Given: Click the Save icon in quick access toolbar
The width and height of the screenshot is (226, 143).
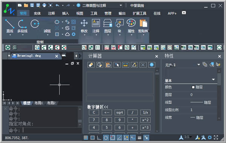Looking at the screenshot, I should (x=32, y=6).
